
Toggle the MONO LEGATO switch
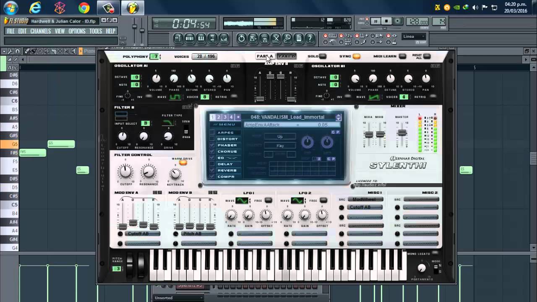[435, 253]
